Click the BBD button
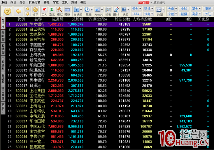 click(x=136, y=14)
